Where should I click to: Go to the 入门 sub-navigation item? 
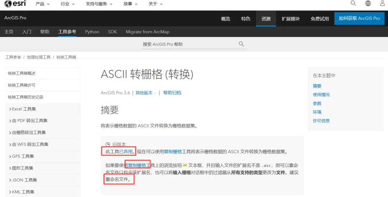point(27,32)
